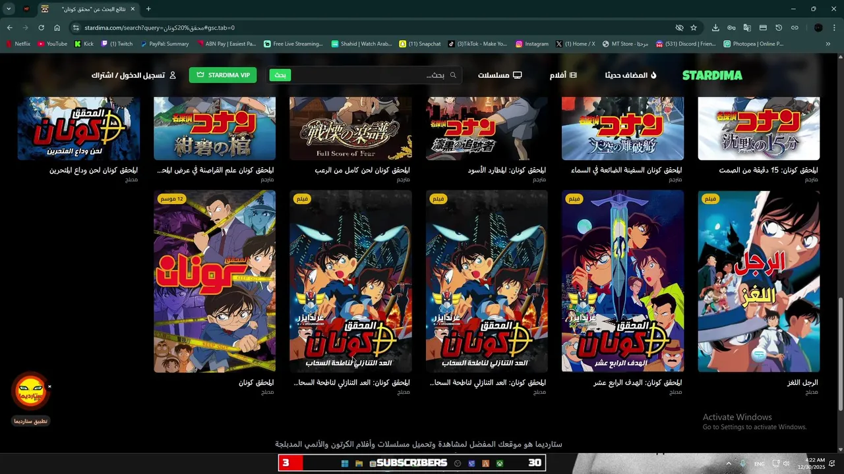Open the الهدف الرابع عشر movie poster
This screenshot has width=844, height=474.
tap(622, 281)
